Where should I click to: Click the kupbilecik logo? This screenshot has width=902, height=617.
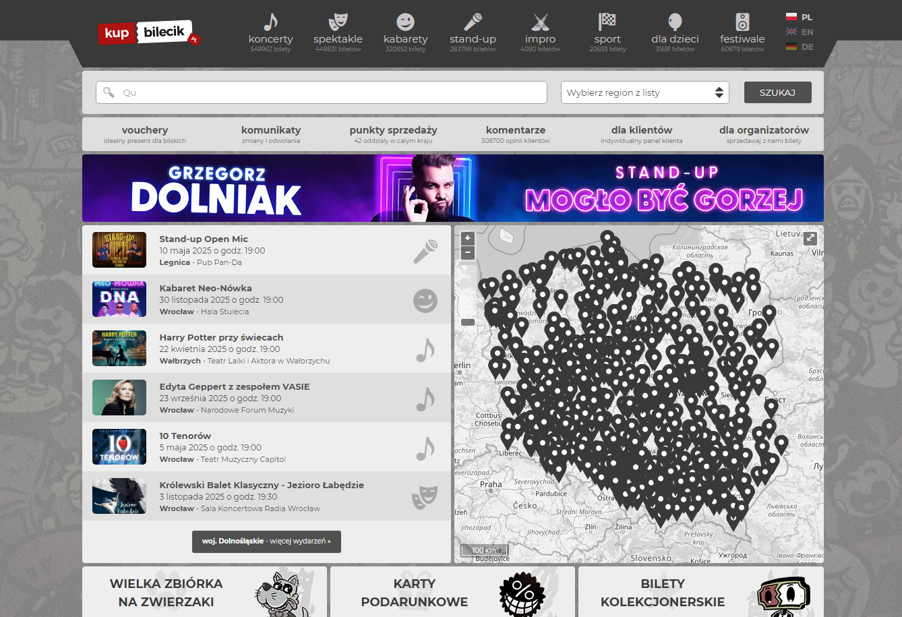point(148,33)
